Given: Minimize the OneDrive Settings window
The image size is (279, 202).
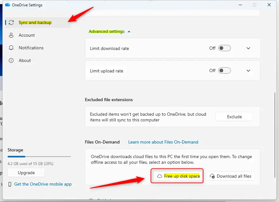Looking at the screenshot, I should tap(240, 5).
